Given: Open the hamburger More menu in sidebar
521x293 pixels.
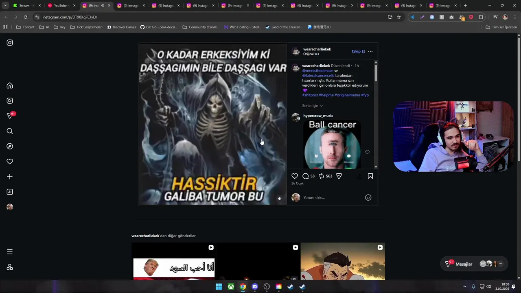Looking at the screenshot, I should (x=10, y=252).
